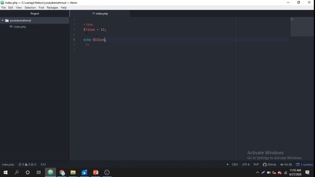Click the folder icon beside youtubemahmud
Screen dimensions: 315x177
pos(7,21)
